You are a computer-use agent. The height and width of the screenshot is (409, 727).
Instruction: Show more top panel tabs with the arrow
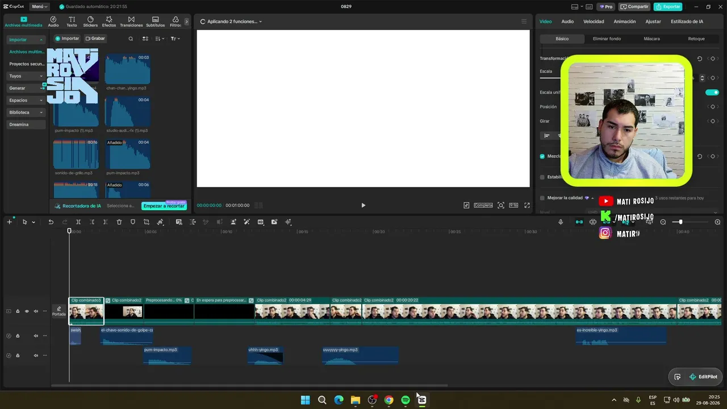[x=186, y=22]
